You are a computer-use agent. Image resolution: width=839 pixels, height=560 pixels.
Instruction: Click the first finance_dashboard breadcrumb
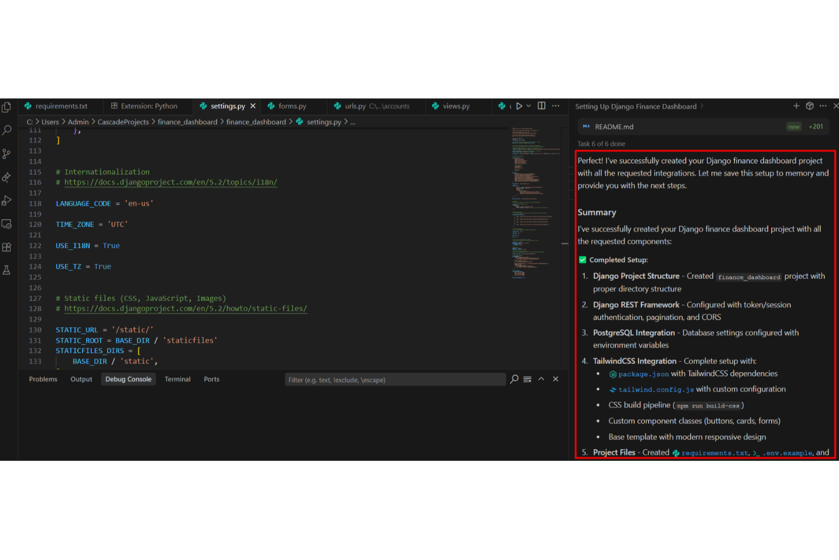click(187, 122)
